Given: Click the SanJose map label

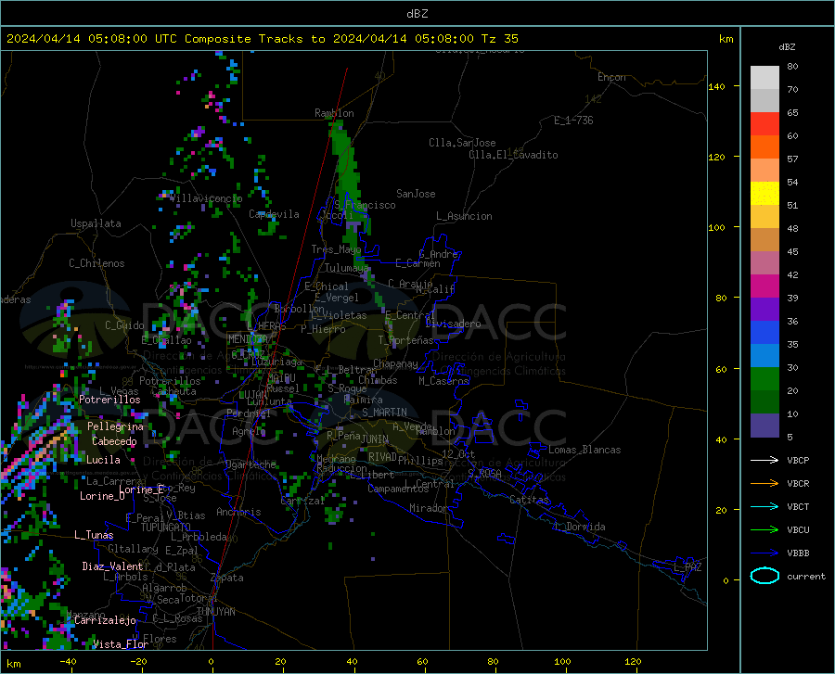Looking at the screenshot, I should (x=416, y=194).
